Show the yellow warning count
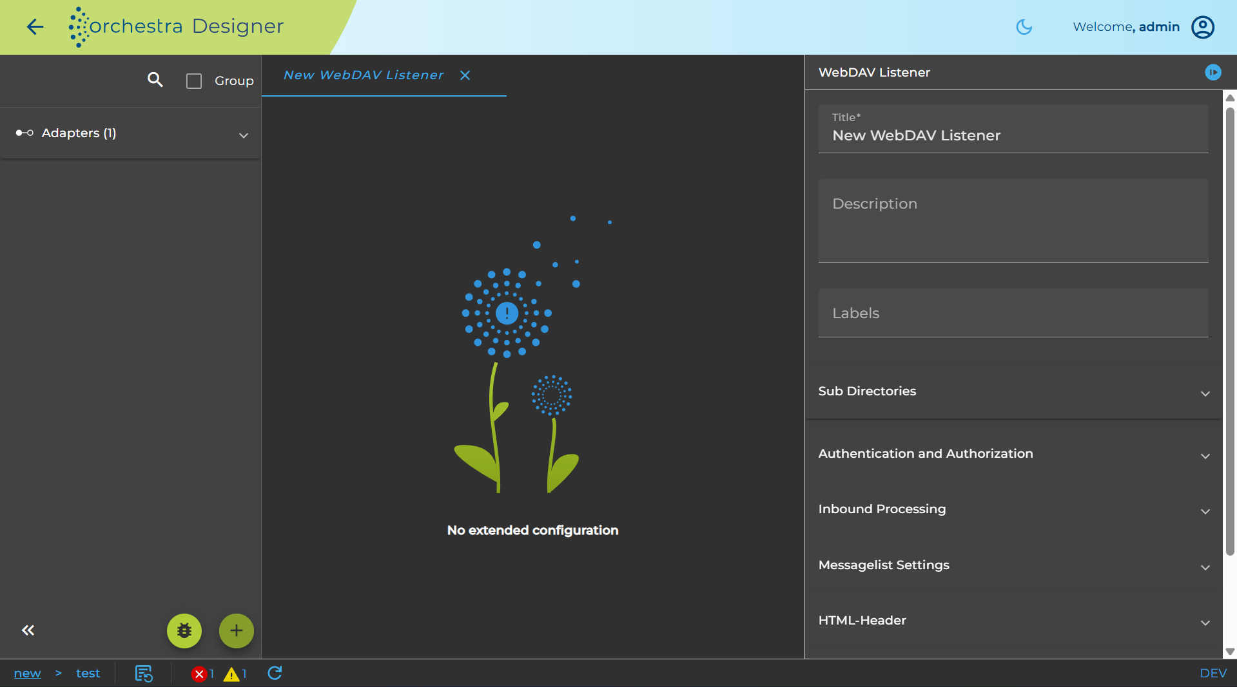This screenshot has height=687, width=1237. [x=235, y=673]
